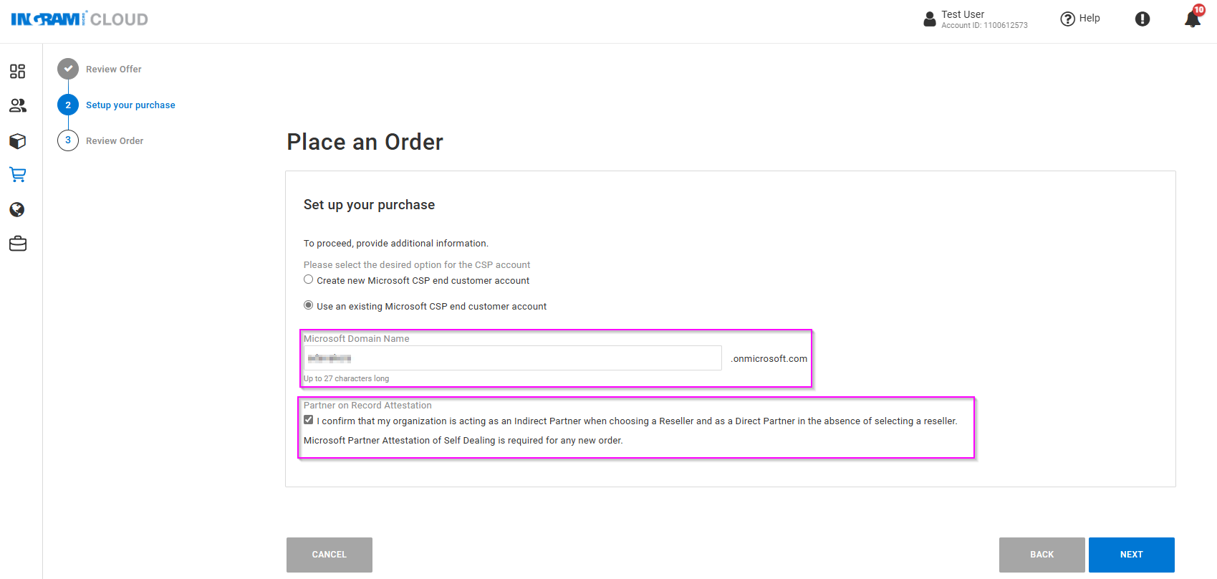The image size is (1217, 579).
Task: Select the Setup your purchase step
Action: (x=130, y=105)
